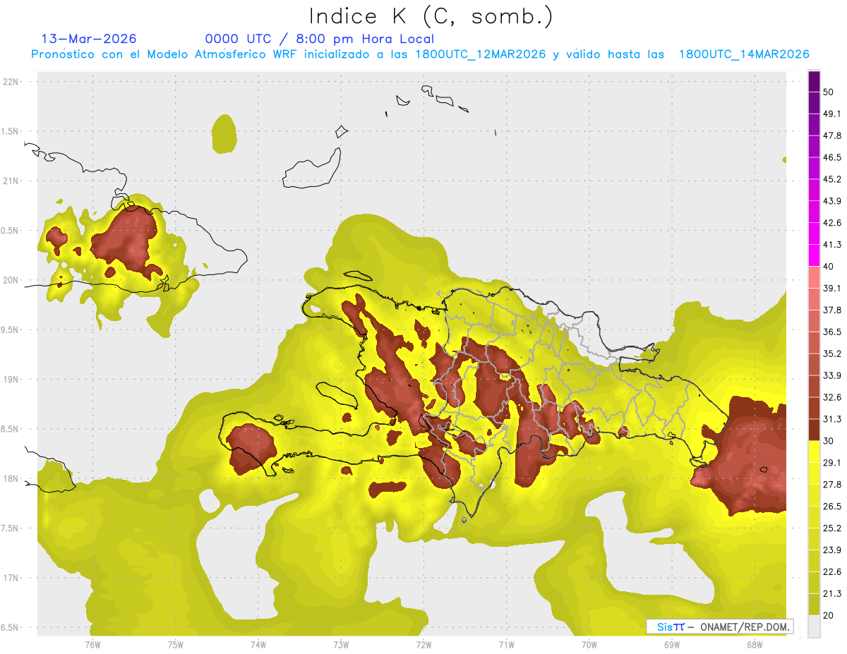This screenshot has width=847, height=654.
Task: Click 'Modelo Atmosferico WRF' in the subtitle
Action: 224,54
